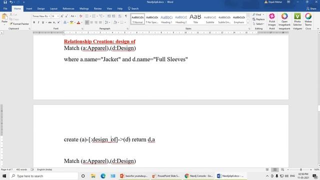Open the Styles pane launcher
The height and width of the screenshot is (180, 320).
[x=249, y=29]
